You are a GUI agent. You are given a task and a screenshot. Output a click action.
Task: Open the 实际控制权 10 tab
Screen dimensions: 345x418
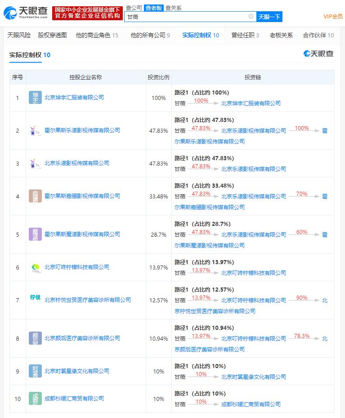201,35
